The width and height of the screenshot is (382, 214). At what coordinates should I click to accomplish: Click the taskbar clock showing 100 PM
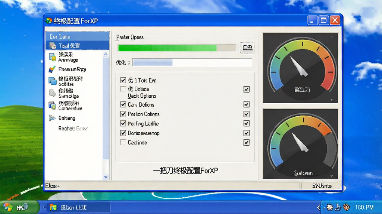pyautogui.click(x=364, y=207)
